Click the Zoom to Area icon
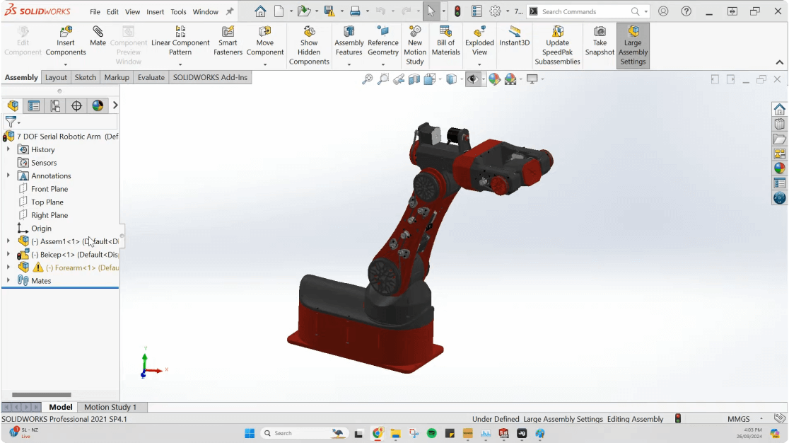This screenshot has height=443, width=789. pos(383,79)
